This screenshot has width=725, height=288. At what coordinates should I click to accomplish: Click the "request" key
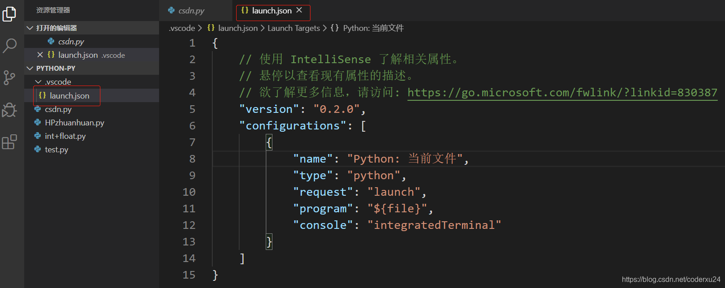[x=323, y=192]
